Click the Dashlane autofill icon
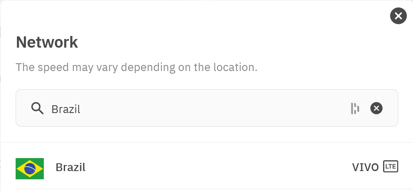Screen dimensions: 413x191 (355, 108)
